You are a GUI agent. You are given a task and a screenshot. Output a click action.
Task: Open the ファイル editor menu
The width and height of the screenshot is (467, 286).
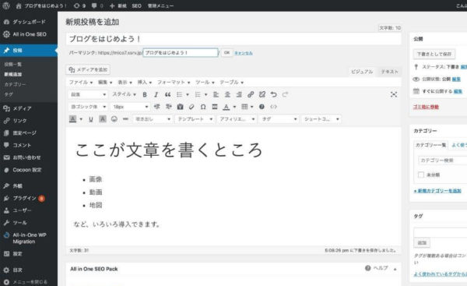click(81, 82)
